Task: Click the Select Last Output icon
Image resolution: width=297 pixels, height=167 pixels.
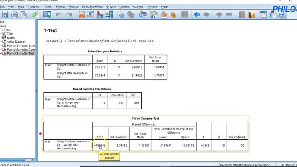Action: click(x=142, y=14)
